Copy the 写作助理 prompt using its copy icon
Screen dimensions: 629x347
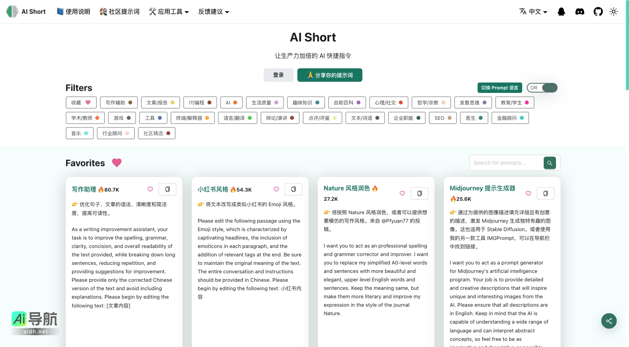pos(167,189)
